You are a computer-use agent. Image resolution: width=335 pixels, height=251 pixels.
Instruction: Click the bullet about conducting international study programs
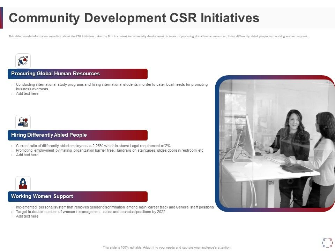coord(112,87)
